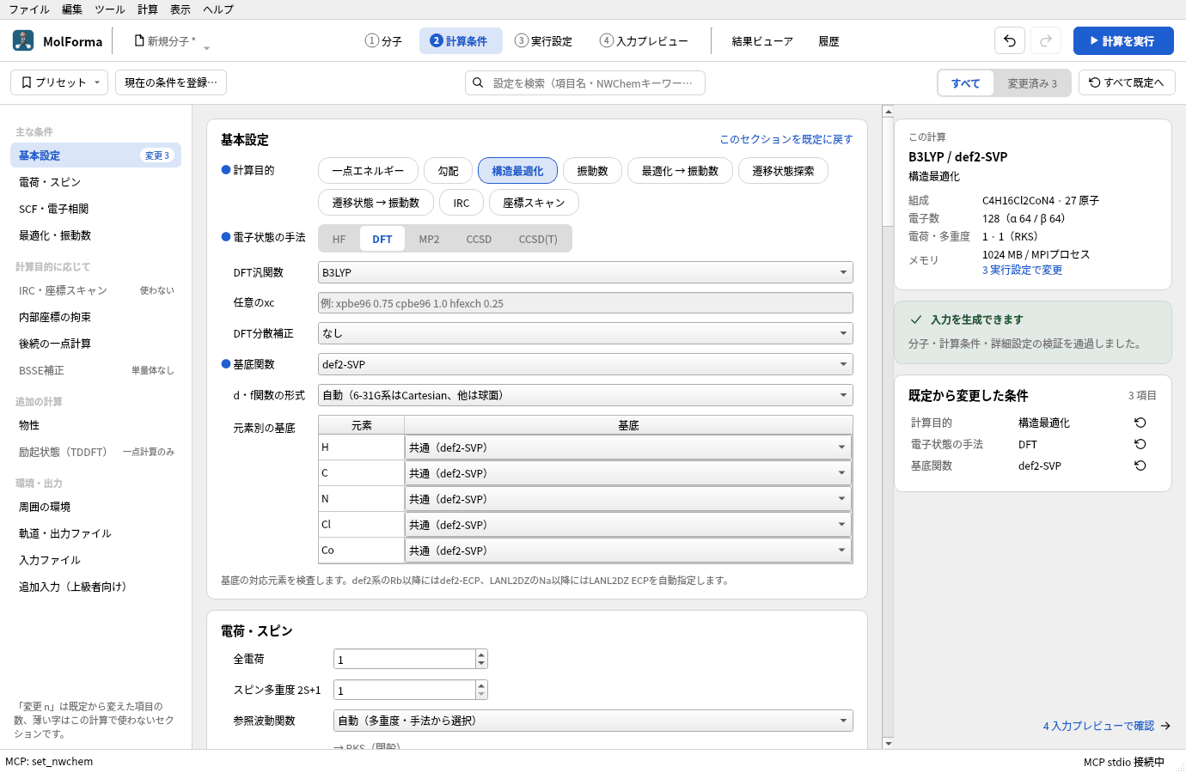Open the DFT分散補正 dropdown
The image size is (1186, 773).
585,333
